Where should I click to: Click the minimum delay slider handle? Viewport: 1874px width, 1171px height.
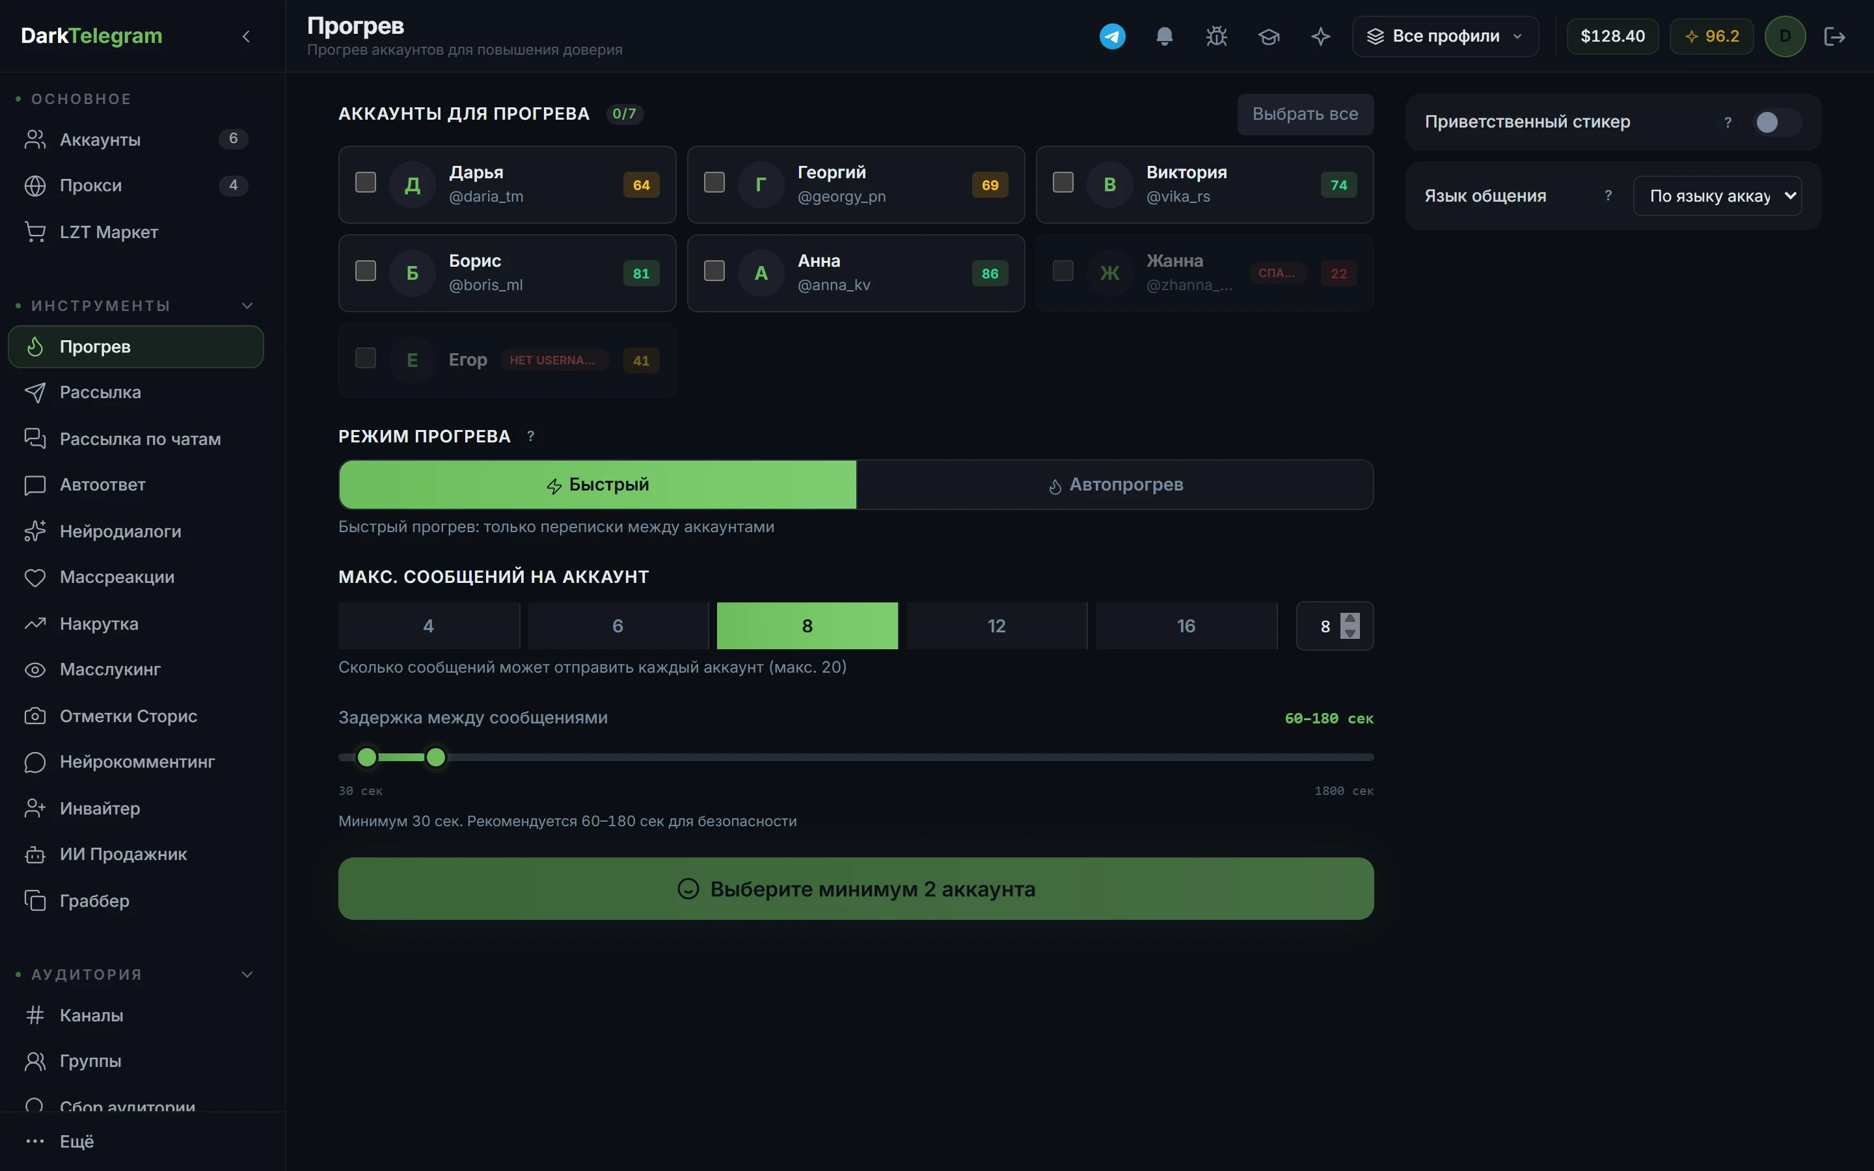367,757
